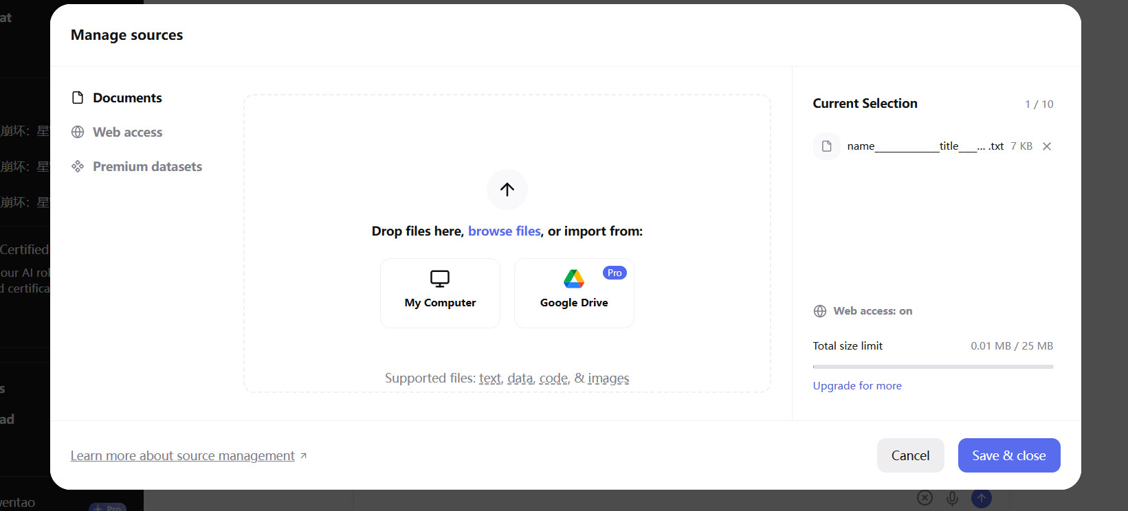Click the Web access globe icon in sidebar
The image size is (1128, 511).
[x=78, y=132]
